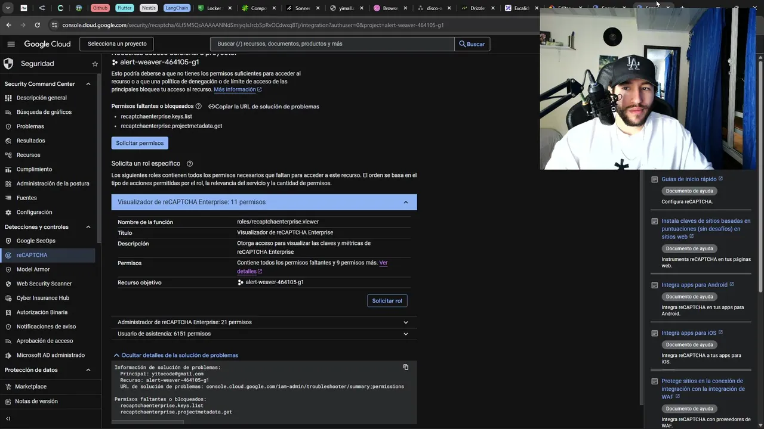Click help icon next to Permisos faltantes

point(199,106)
